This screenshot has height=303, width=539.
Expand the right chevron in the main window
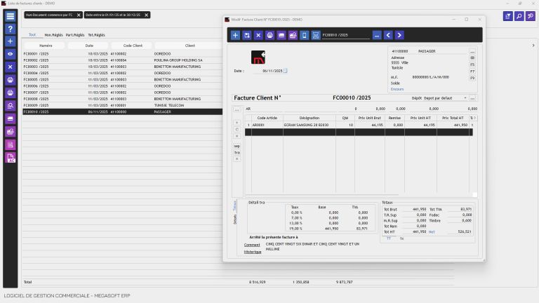pyautogui.click(x=533, y=46)
